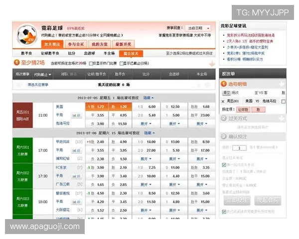Viewport: 299px width, 239px height.
Task: Tick the 胆 checkbox for 美国 vs 危地马拉
Action: (x=284, y=102)
